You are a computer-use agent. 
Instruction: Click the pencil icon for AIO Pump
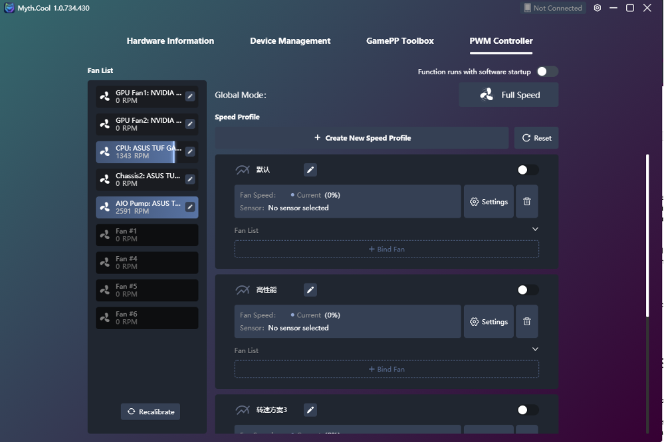[x=190, y=207]
